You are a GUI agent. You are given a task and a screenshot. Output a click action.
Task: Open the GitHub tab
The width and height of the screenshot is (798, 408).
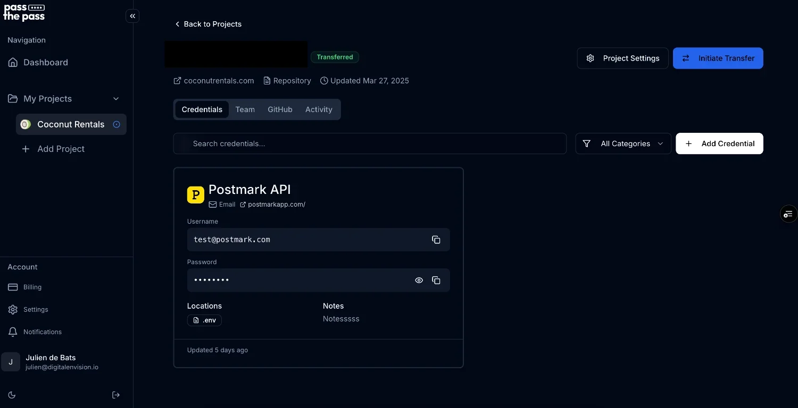point(280,109)
